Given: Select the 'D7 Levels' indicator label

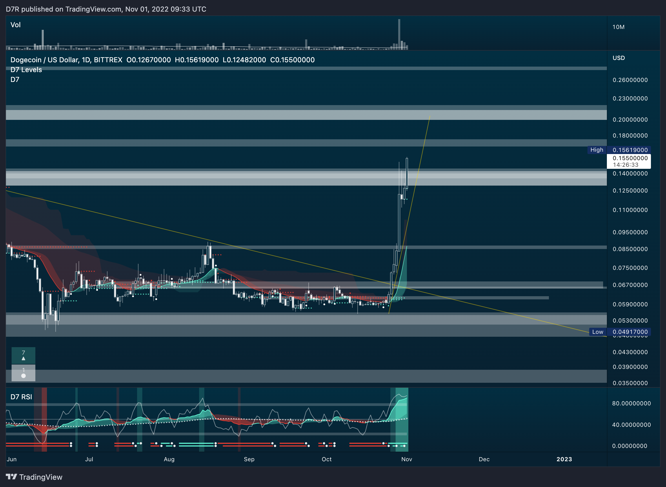Looking at the screenshot, I should (x=26, y=70).
